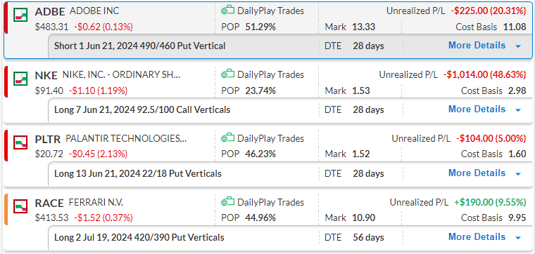
Task: Open More Details link for Ferrari trade
Action: (477, 237)
